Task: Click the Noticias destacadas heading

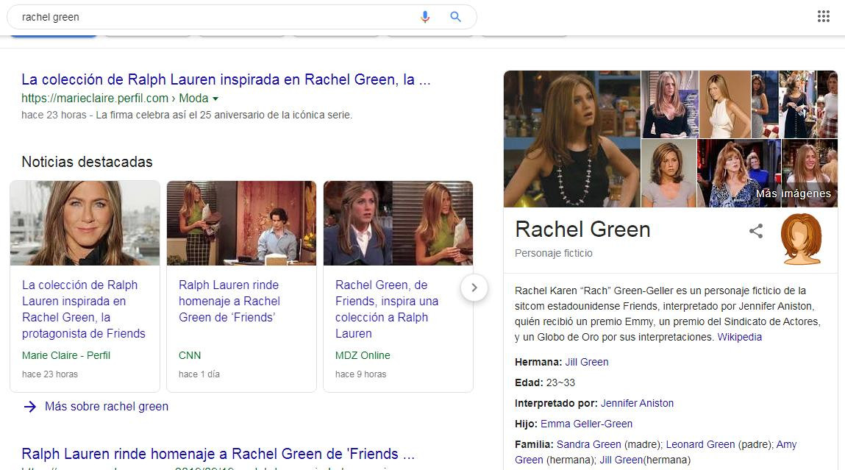Action: [x=88, y=162]
